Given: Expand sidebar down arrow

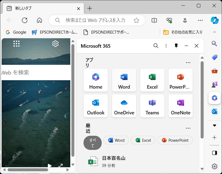Looking at the screenshot, I should [x=214, y=125].
